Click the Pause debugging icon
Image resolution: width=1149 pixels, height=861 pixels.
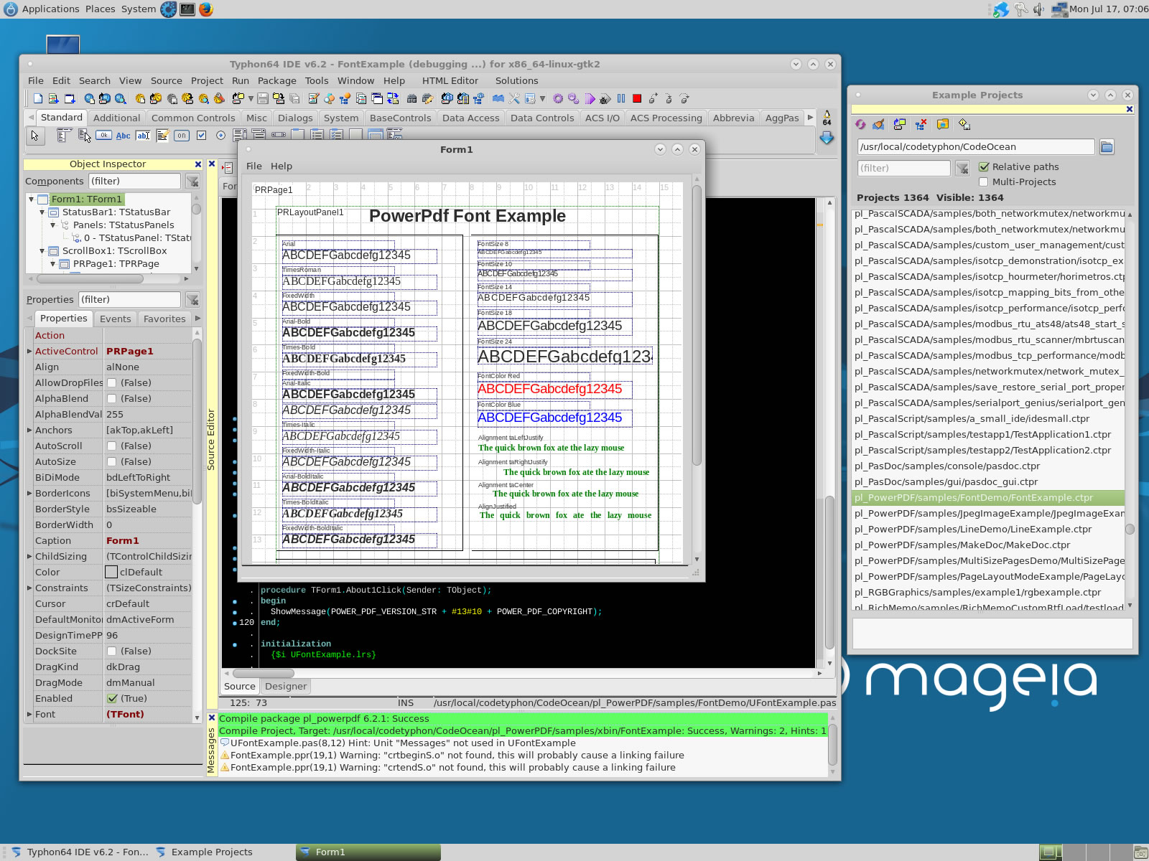tap(621, 98)
